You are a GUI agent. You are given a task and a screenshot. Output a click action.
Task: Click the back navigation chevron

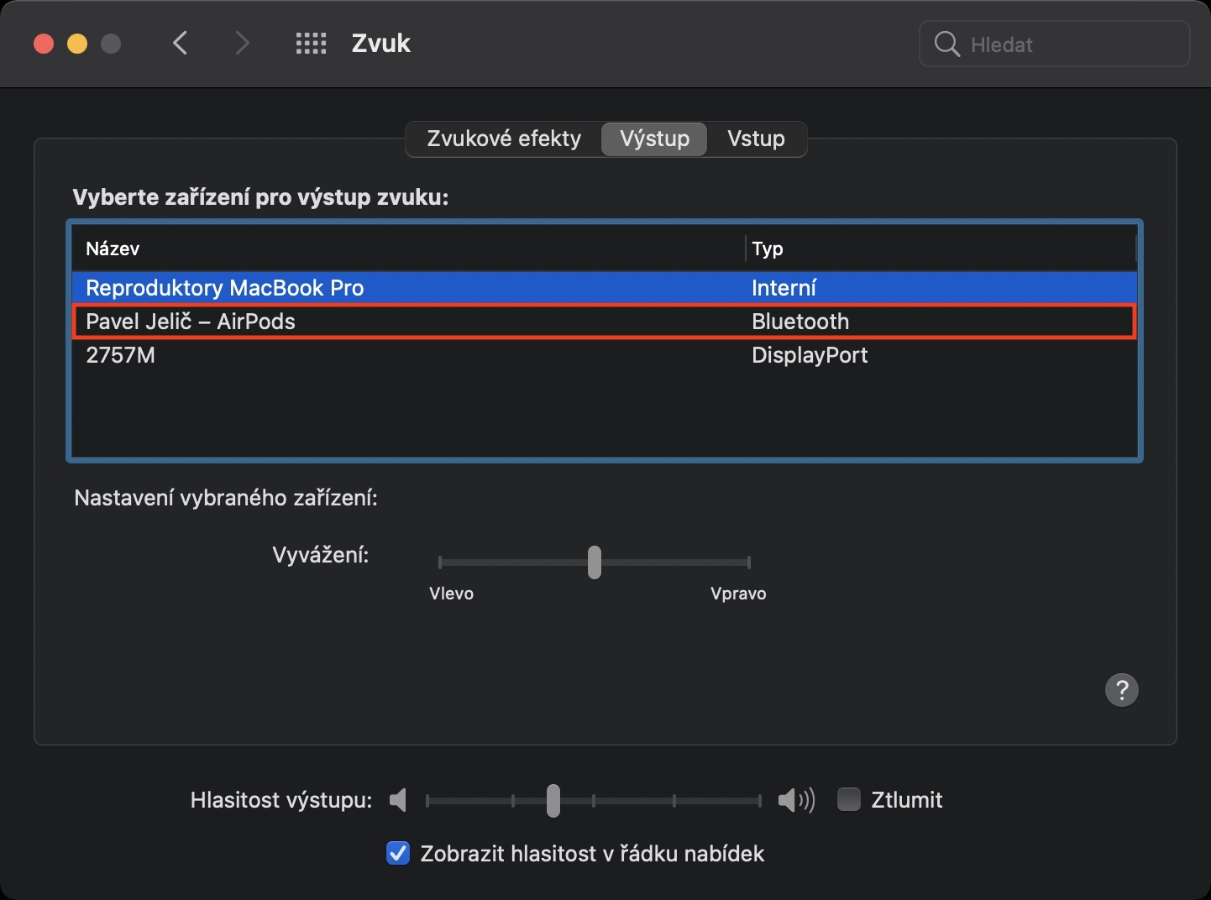point(180,44)
